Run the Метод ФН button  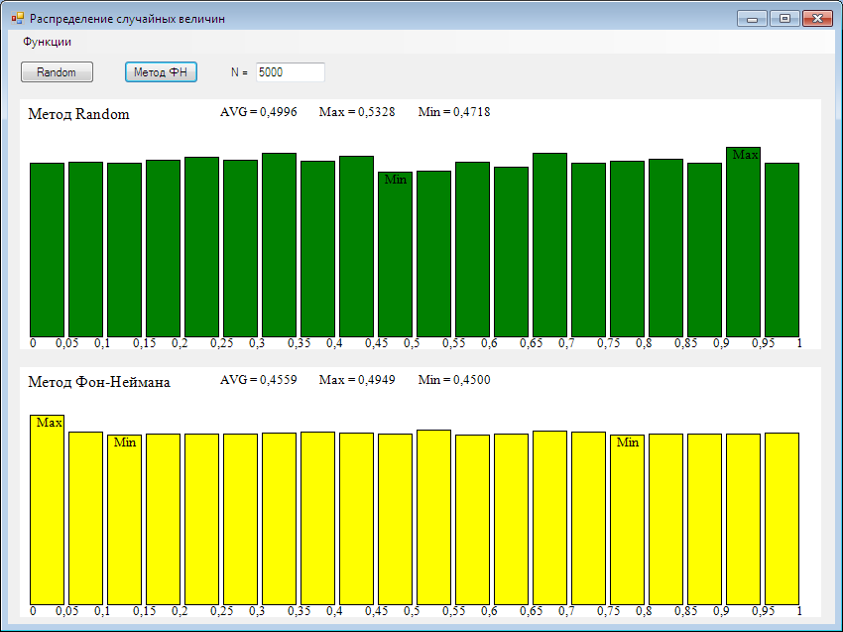[161, 72]
